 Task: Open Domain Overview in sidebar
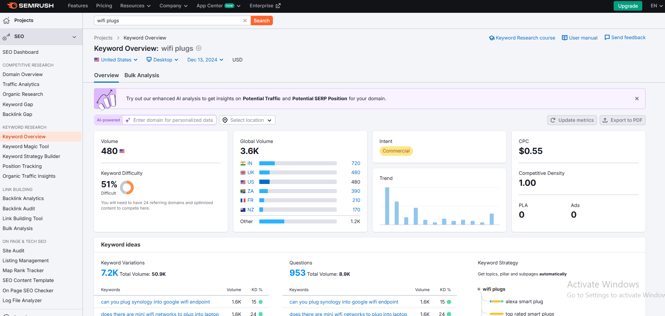(x=23, y=74)
